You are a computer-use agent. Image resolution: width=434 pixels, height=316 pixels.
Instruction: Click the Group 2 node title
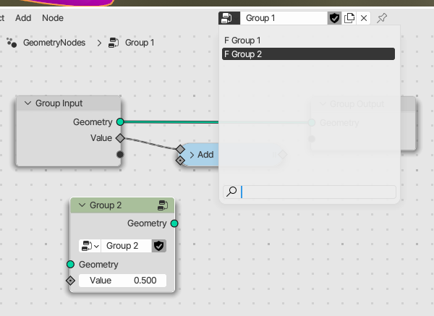pyautogui.click(x=106, y=205)
